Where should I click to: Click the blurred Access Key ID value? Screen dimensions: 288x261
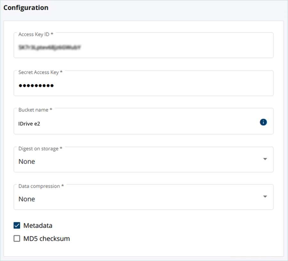[49, 47]
